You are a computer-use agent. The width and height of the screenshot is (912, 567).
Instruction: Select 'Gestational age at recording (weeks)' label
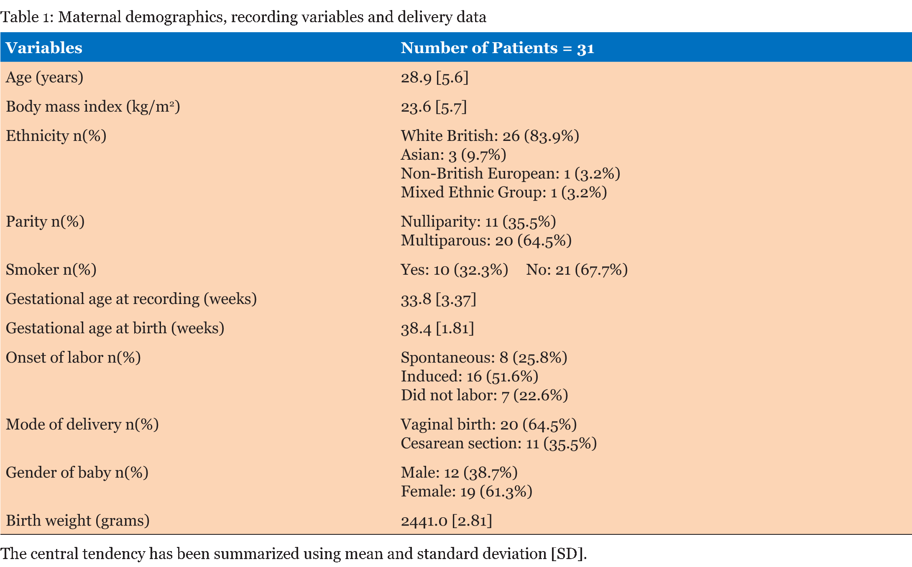coord(131,299)
